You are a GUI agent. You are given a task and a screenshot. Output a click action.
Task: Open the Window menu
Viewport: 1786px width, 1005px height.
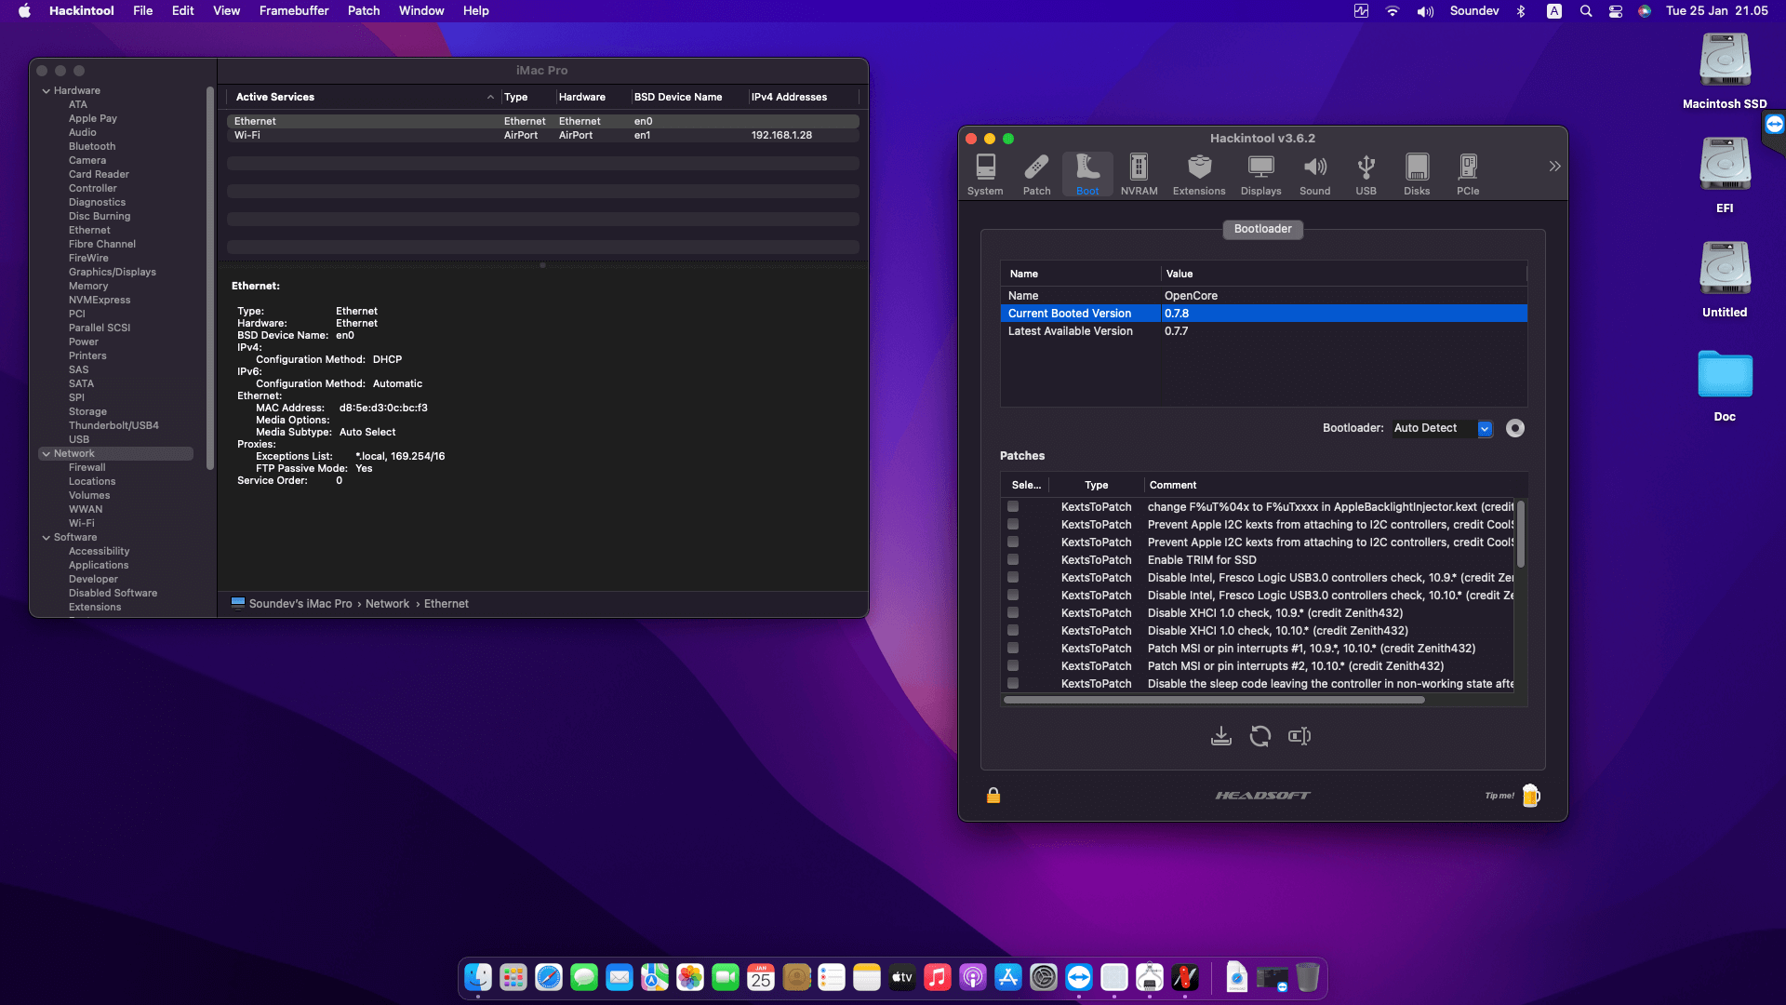point(420,10)
